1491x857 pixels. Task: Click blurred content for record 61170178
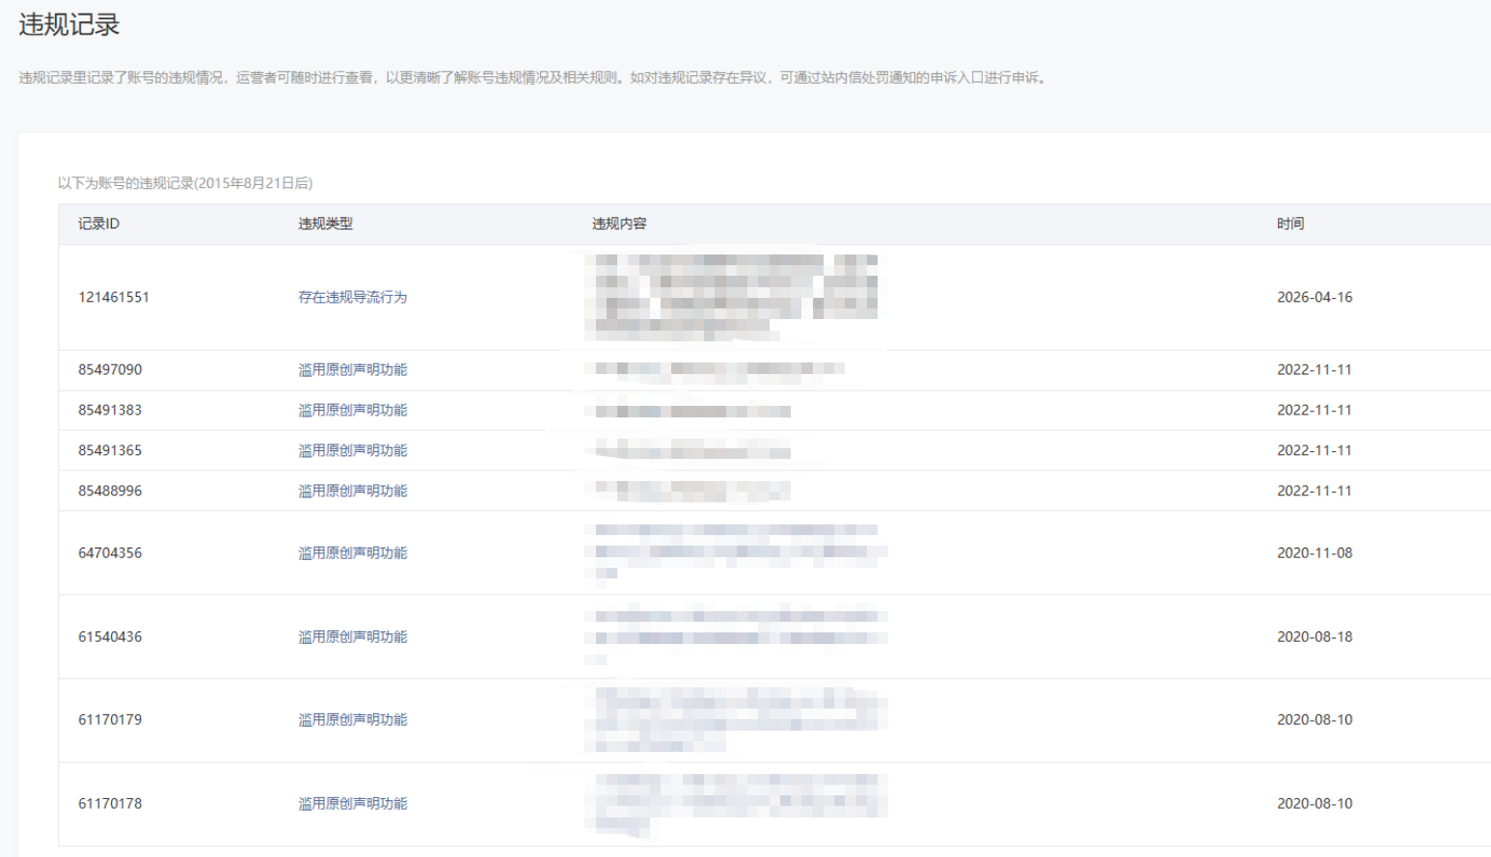(x=736, y=804)
